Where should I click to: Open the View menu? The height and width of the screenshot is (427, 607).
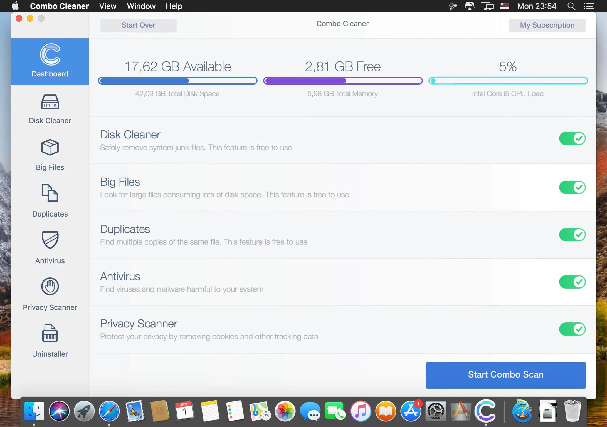coord(108,6)
